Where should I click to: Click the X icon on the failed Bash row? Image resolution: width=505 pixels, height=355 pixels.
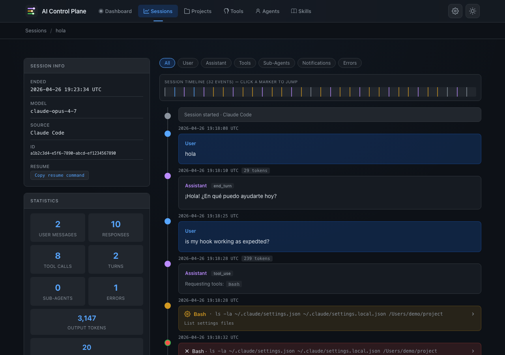pyautogui.click(x=187, y=351)
